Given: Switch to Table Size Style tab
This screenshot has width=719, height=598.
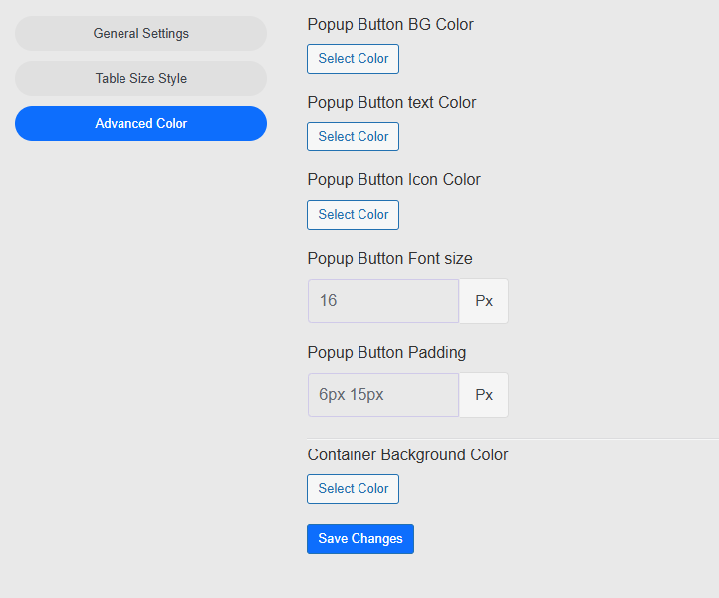Looking at the screenshot, I should 140,78.
